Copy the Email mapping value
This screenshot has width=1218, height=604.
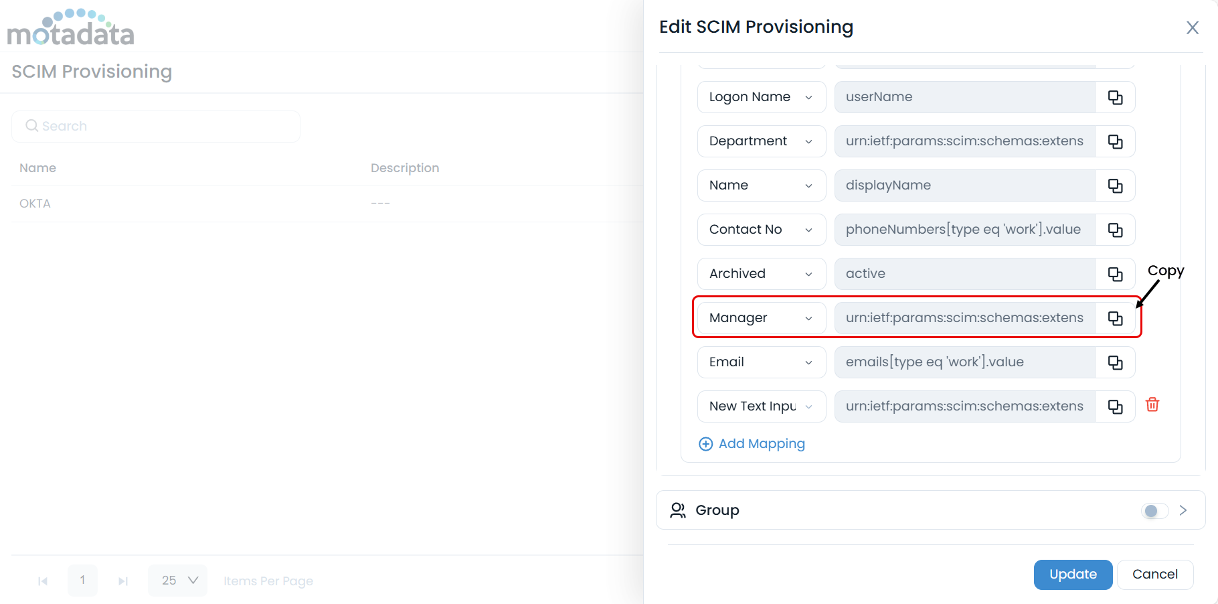[1115, 362]
